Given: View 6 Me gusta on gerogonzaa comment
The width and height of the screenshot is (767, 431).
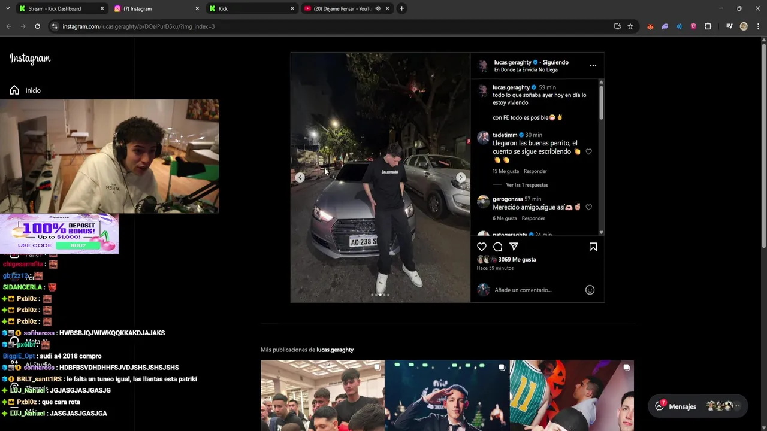Looking at the screenshot, I should pyautogui.click(x=505, y=218).
